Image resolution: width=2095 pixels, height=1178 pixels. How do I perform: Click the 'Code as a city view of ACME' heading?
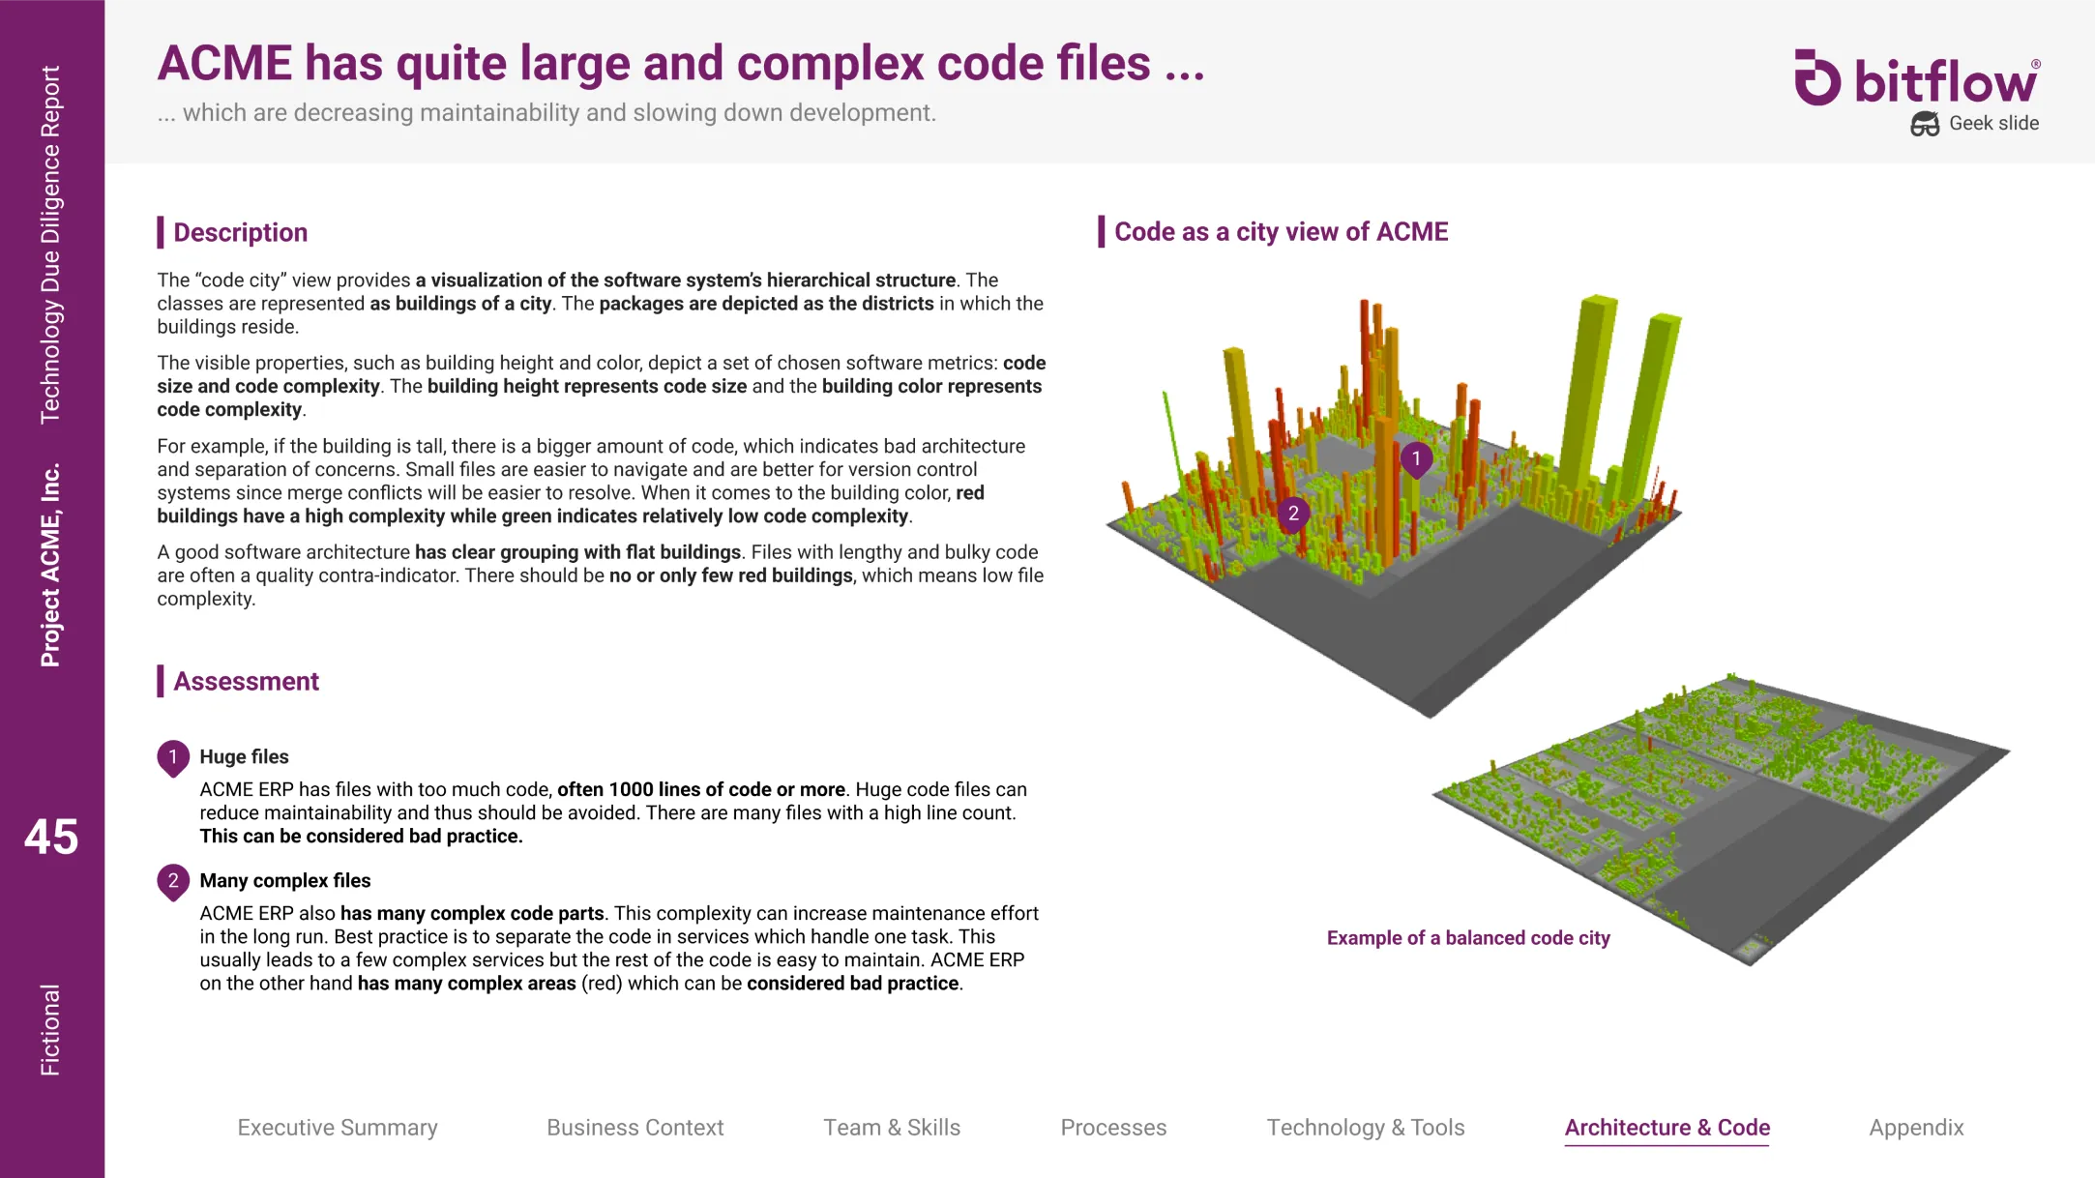(1281, 232)
